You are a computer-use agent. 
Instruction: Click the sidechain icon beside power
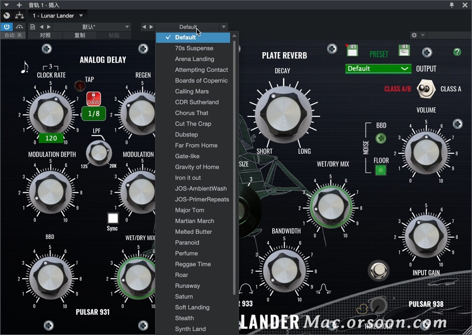[x=20, y=27]
